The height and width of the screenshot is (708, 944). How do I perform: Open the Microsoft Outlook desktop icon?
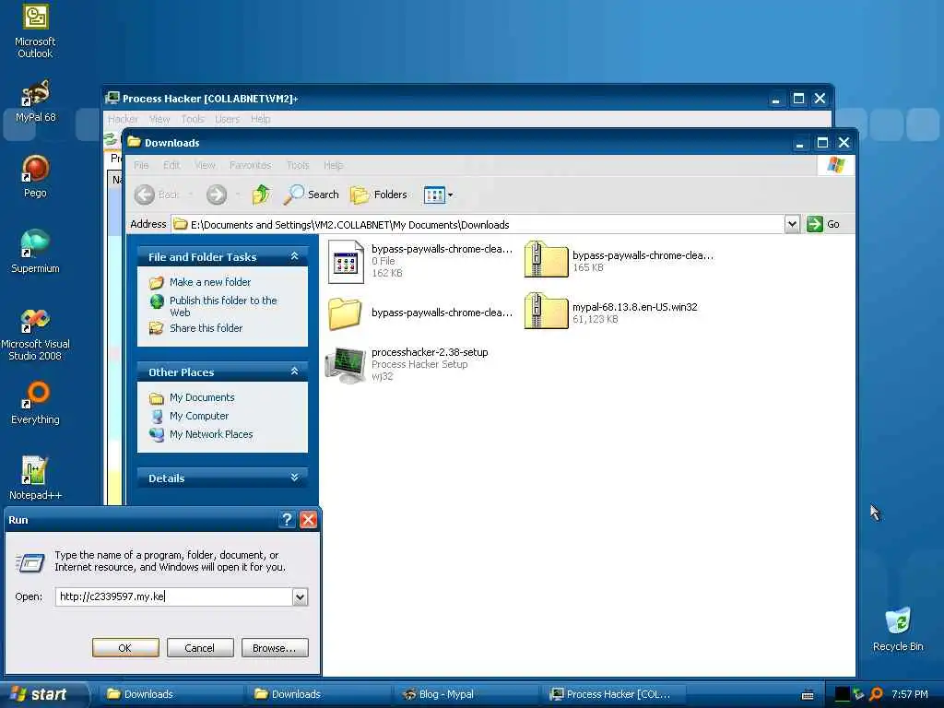click(35, 31)
